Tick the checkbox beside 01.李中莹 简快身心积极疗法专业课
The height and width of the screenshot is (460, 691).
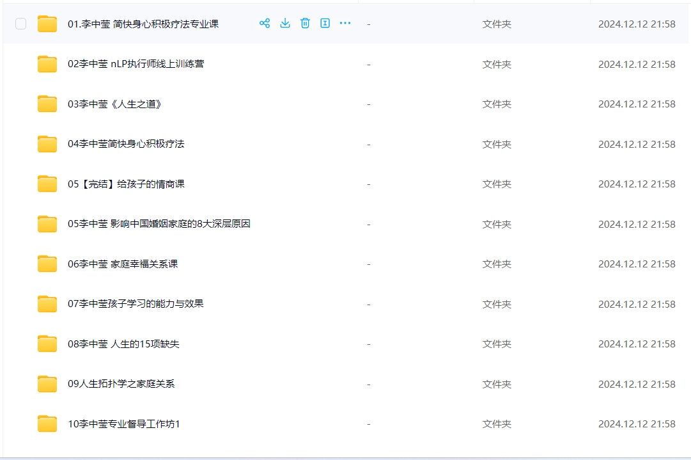pos(21,24)
